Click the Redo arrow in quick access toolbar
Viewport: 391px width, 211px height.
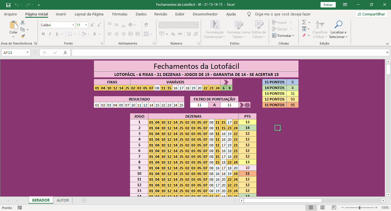pyautogui.click(x=27, y=5)
